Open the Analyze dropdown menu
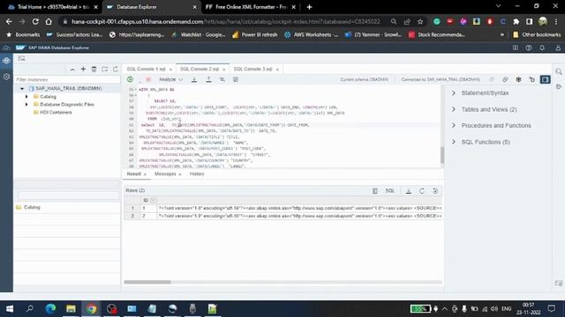Image resolution: width=565 pixels, height=317 pixels. [170, 79]
